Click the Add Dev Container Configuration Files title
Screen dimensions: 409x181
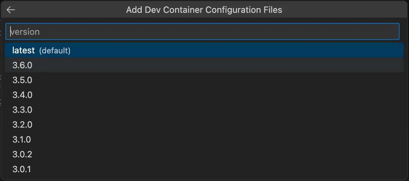click(x=204, y=10)
